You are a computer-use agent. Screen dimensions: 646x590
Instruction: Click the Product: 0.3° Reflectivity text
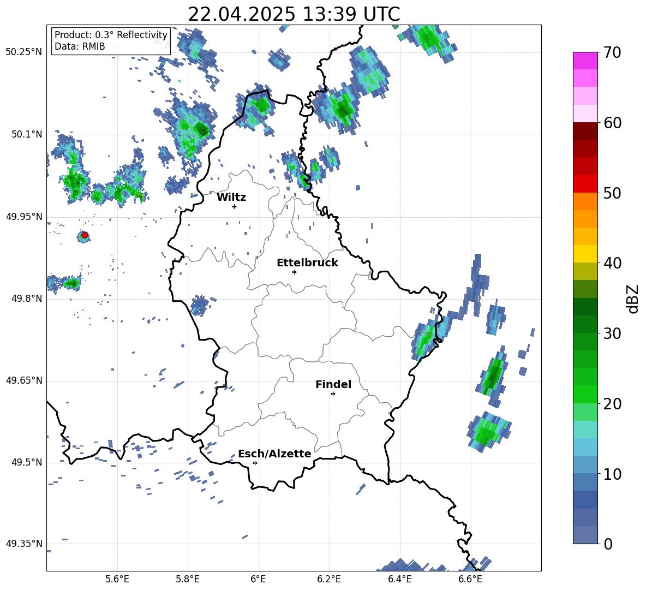[x=111, y=35]
